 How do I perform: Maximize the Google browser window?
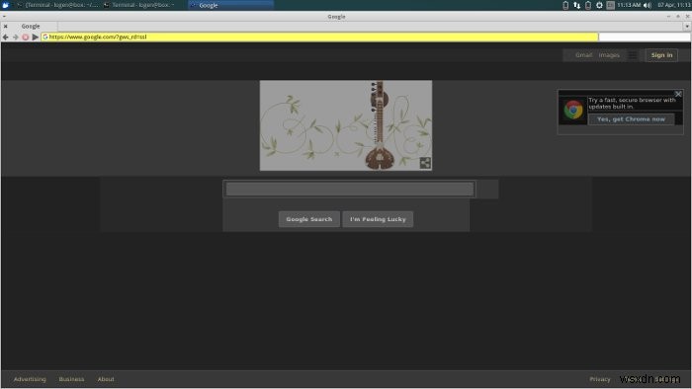pos(678,17)
